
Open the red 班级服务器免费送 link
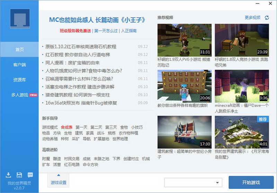coord(75,31)
